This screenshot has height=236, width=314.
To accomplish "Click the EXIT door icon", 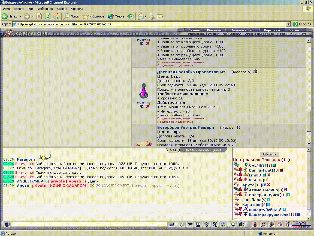I will click(x=288, y=224).
